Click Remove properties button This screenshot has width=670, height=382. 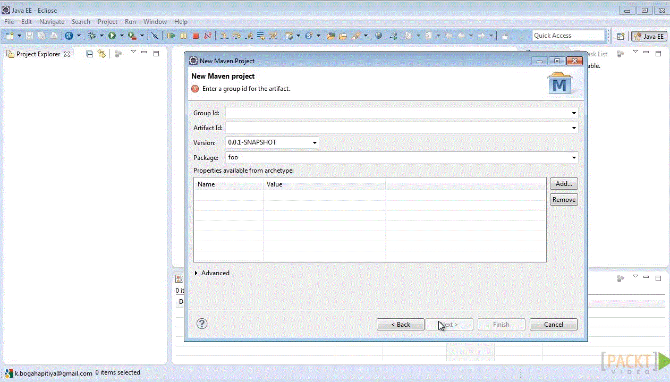[x=564, y=200]
